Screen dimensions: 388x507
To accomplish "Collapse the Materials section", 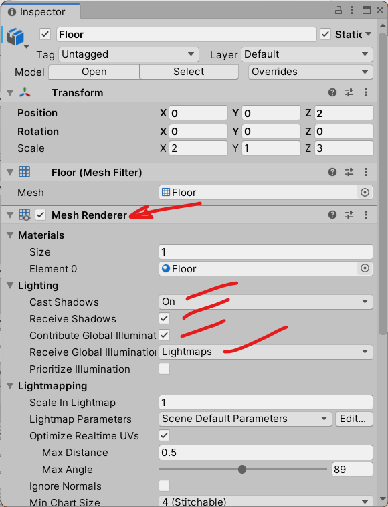I will point(10,235).
